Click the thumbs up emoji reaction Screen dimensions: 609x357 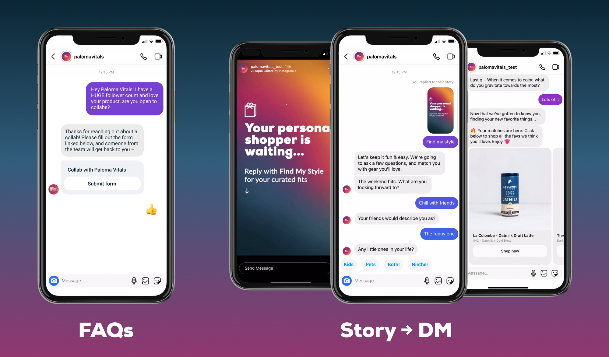point(151,209)
